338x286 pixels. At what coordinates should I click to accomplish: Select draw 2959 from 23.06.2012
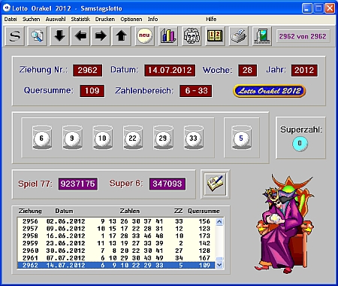click(x=116, y=243)
